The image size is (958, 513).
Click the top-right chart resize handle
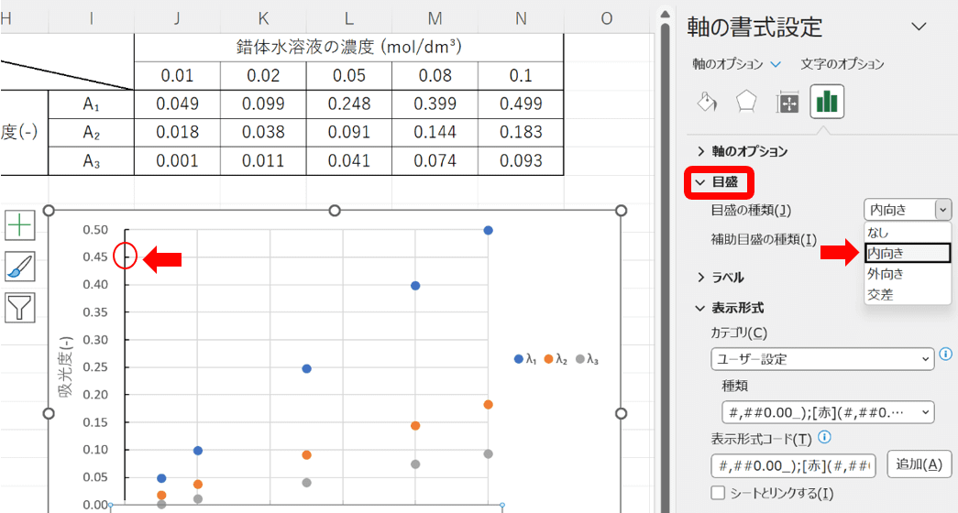(621, 211)
